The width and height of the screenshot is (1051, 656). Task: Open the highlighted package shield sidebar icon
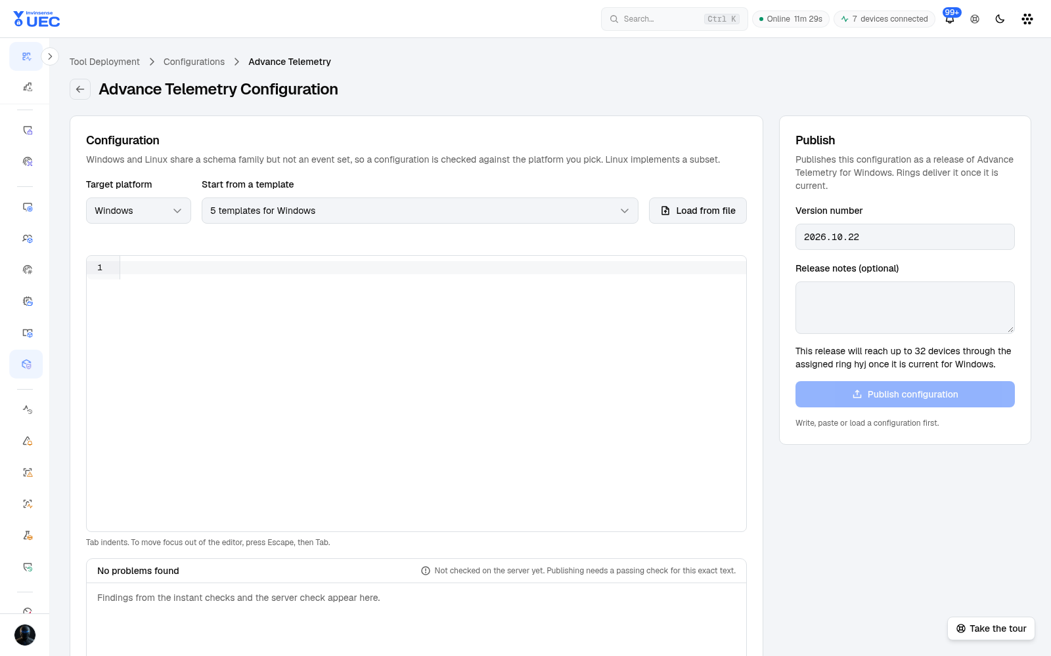26,364
